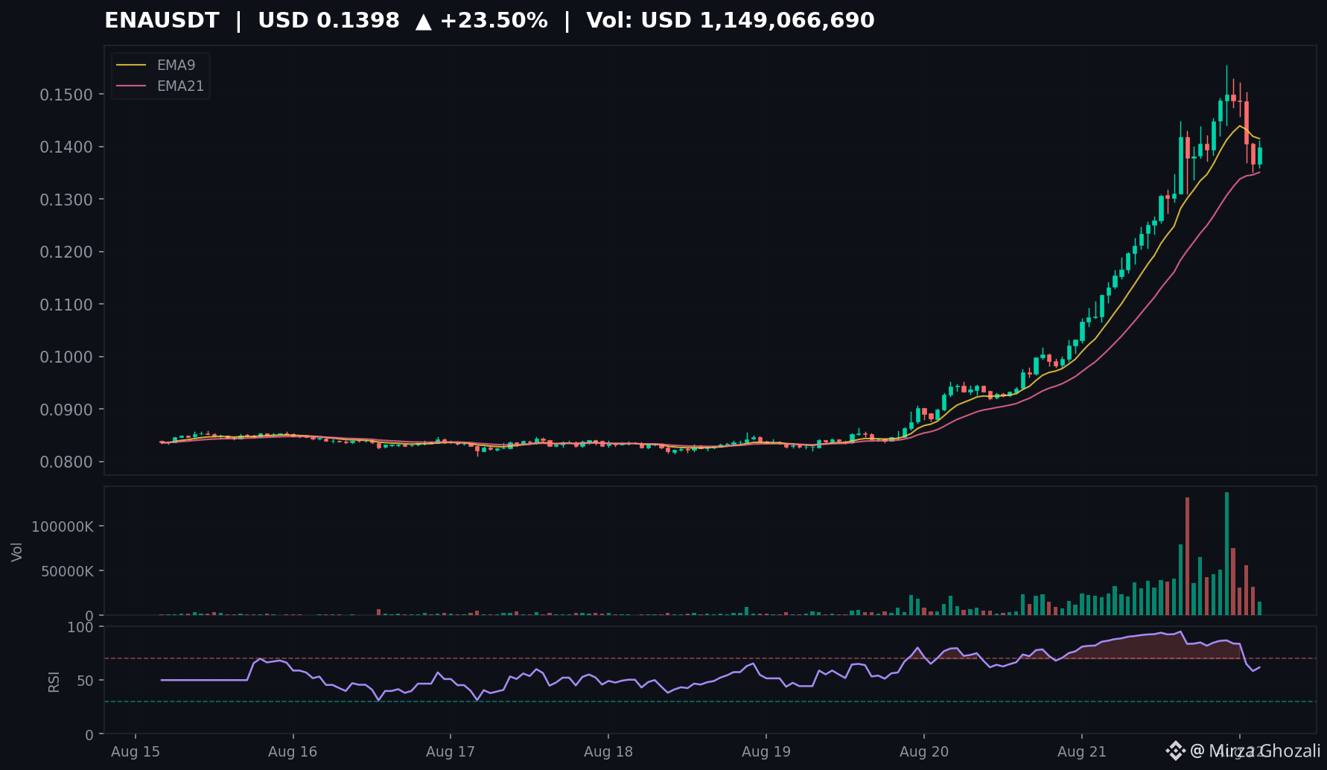Click the RSI 50 axis label
The width and height of the screenshot is (1327, 770).
85,681
